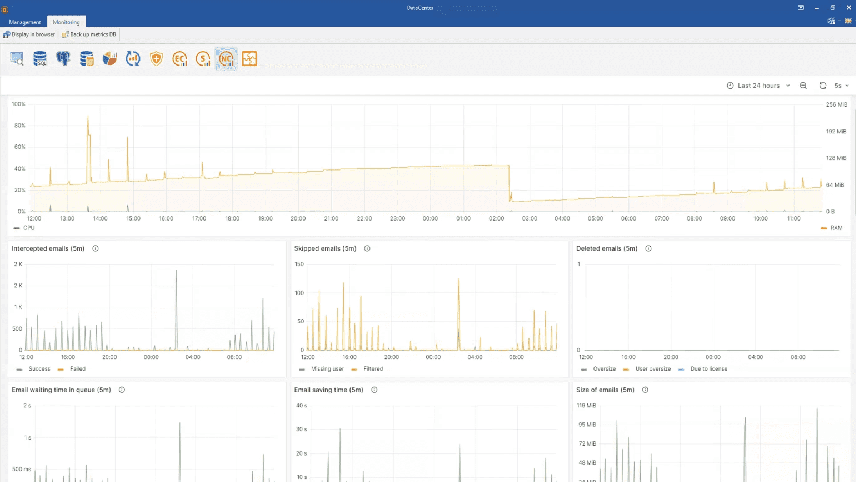Open the SQL database monitoring icon

(40, 59)
